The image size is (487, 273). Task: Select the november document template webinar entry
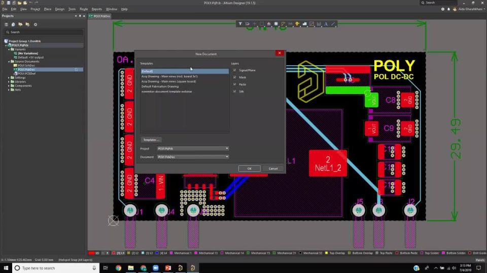167,92
